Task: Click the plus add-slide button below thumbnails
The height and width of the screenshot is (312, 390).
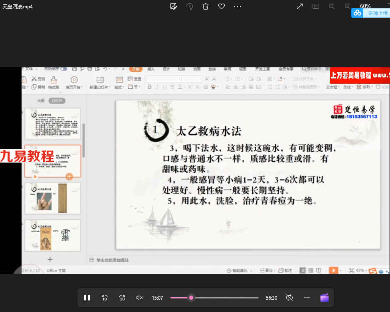Action: click(x=50, y=259)
